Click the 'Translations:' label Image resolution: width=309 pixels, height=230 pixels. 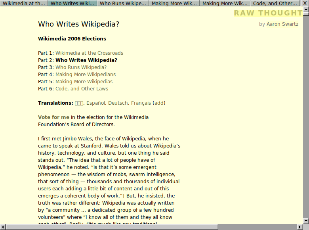(x=55, y=103)
